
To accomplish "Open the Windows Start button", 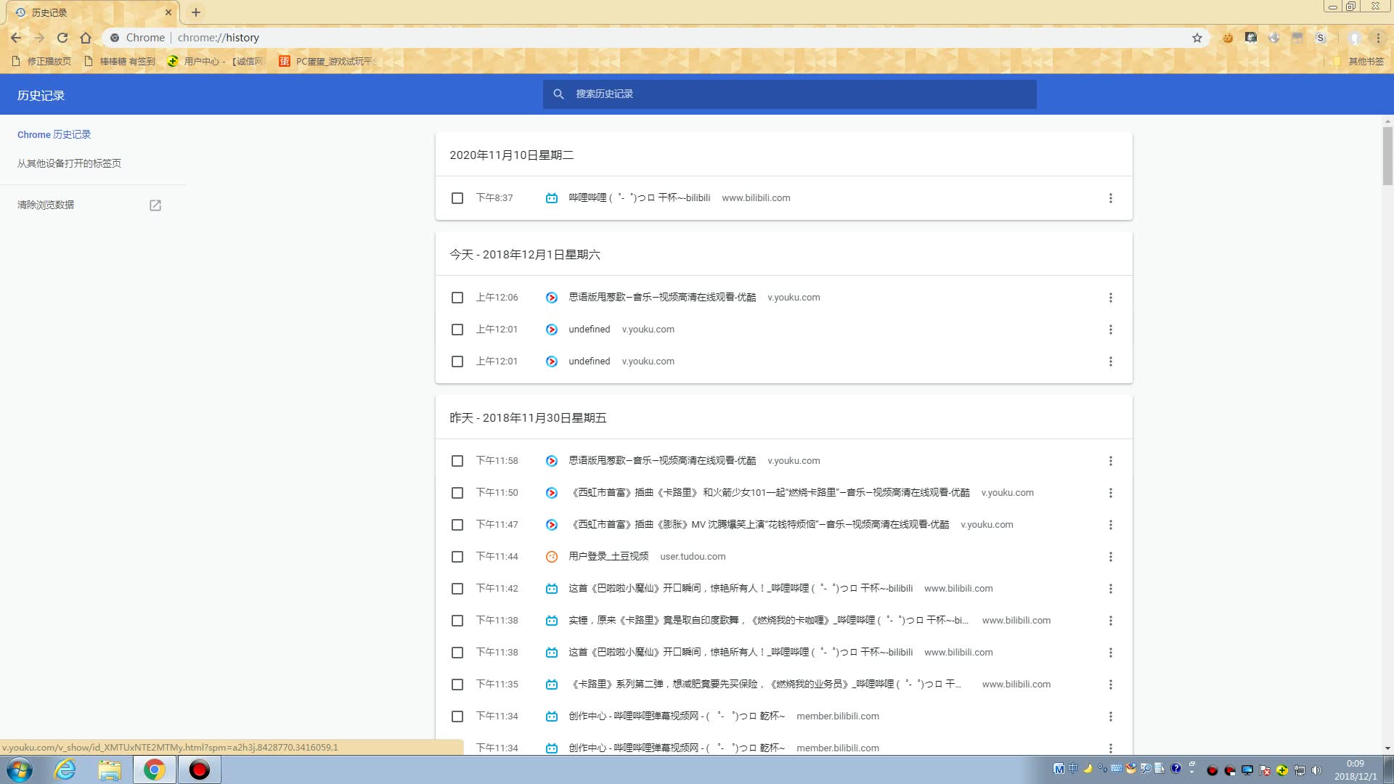I will [x=20, y=769].
